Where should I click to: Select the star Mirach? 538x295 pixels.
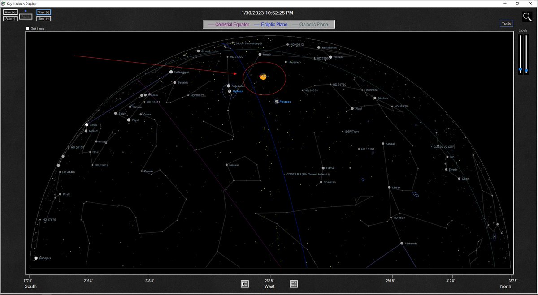(x=389, y=188)
